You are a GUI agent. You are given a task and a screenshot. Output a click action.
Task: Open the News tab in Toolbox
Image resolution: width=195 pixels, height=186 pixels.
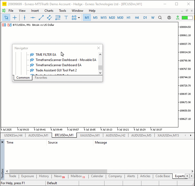(x=60, y=176)
